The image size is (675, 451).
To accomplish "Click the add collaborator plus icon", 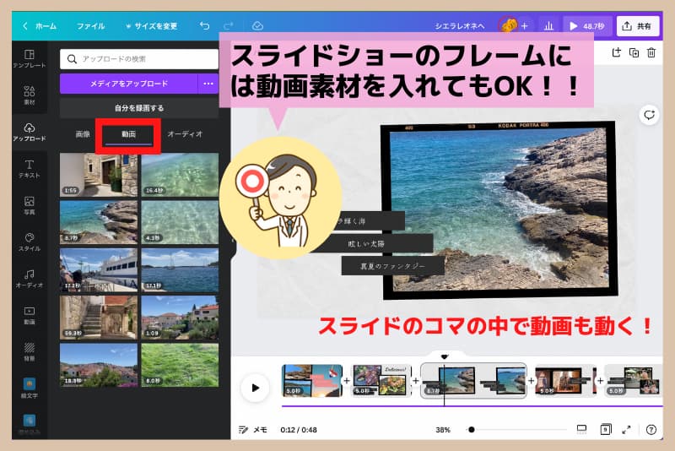I will [524, 26].
